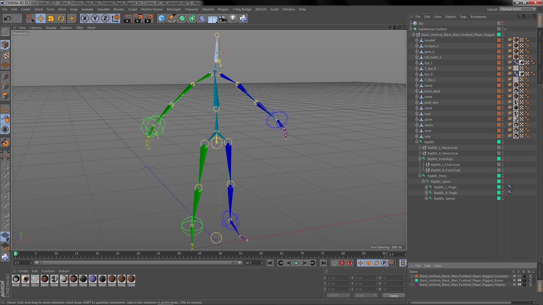Toggle visibility dots for glove object
Image resolution: width=543 pixels, height=305 pixels.
tap(503, 119)
